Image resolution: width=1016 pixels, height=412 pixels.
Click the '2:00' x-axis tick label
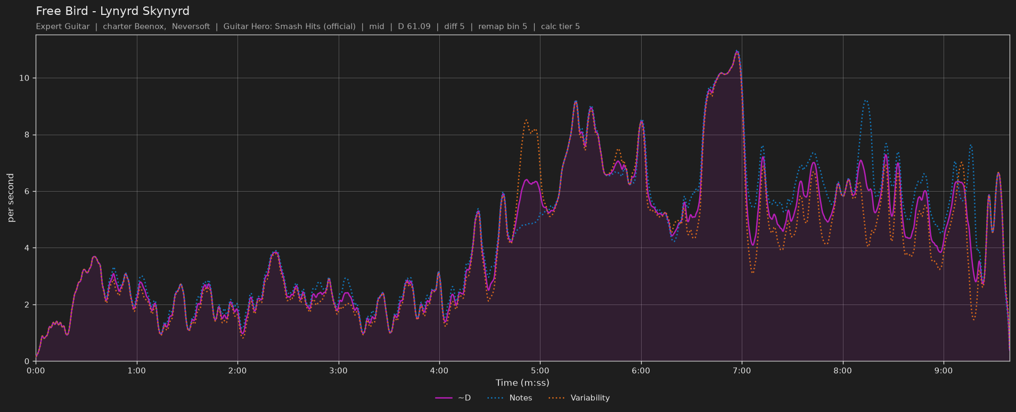[237, 370]
